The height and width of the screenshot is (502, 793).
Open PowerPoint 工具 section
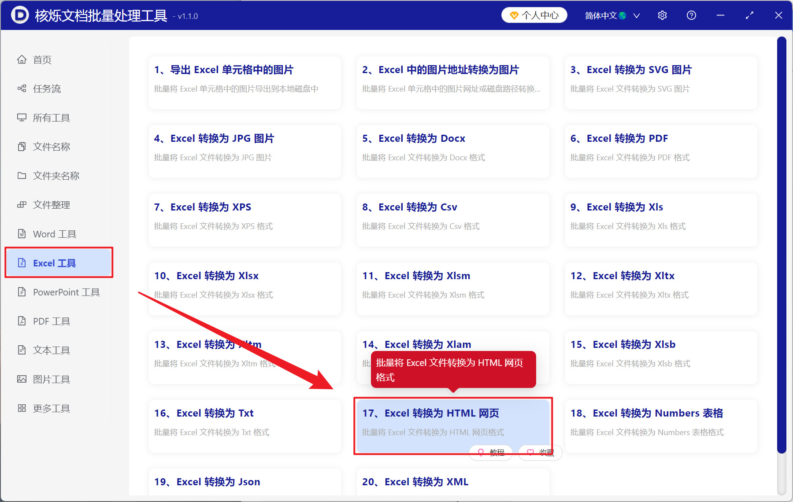click(66, 292)
